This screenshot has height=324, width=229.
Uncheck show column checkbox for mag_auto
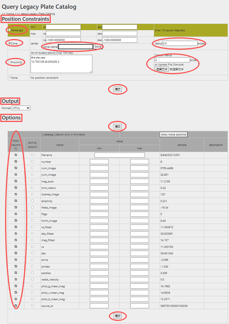[x=16, y=181]
